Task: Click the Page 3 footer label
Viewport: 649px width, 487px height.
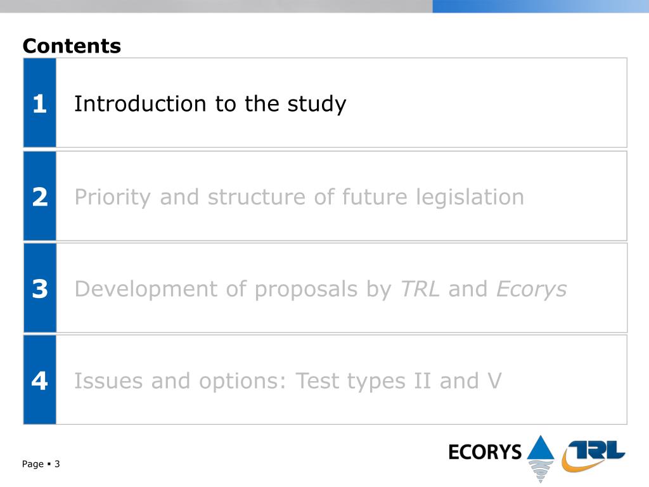Action: click(x=41, y=464)
